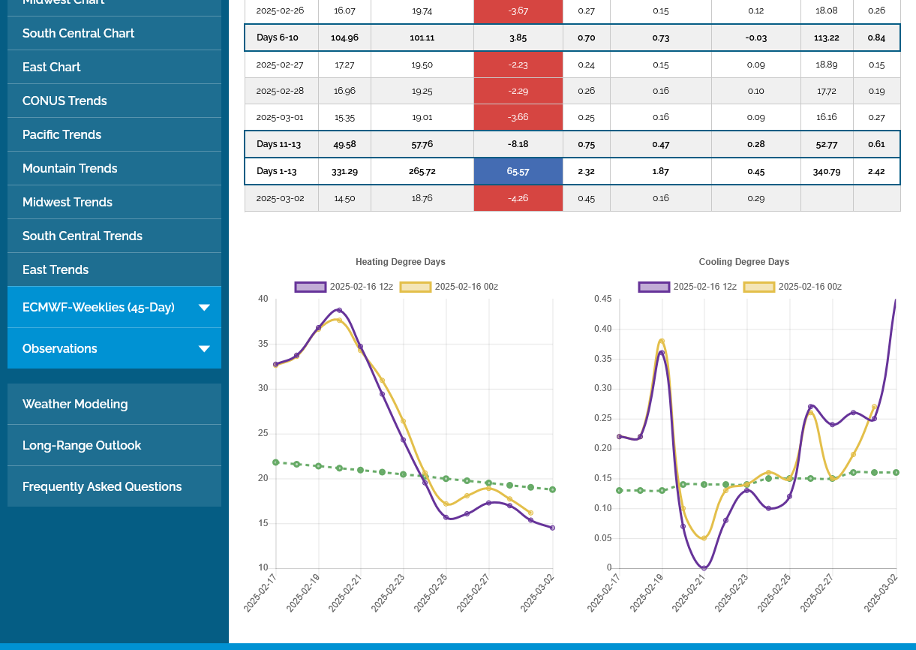The width and height of the screenshot is (916, 650).
Task: Click Heating chart purple peak point near 2025-02-20
Action: tap(339, 310)
